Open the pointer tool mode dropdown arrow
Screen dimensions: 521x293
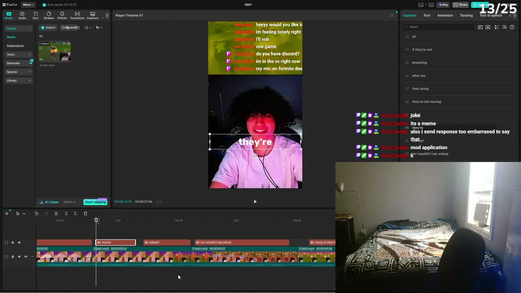(x=24, y=214)
